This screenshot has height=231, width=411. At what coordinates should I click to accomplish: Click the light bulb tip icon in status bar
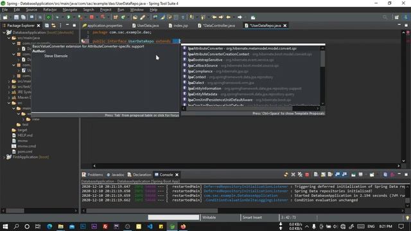click(407, 218)
